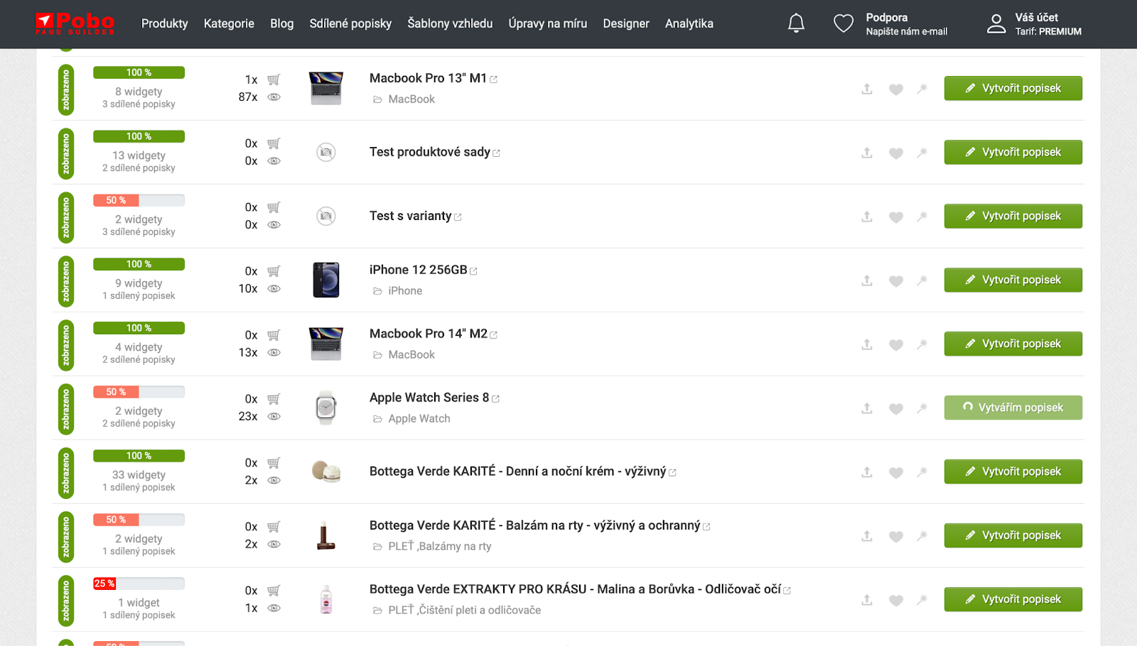Click the heart icon next to Podpora
Viewport: 1137px width, 646px height.
click(844, 23)
